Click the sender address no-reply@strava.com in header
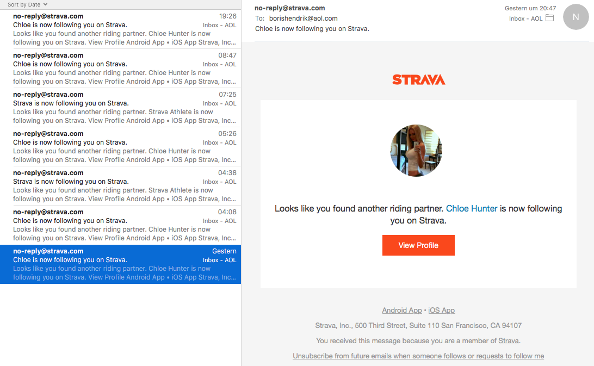The width and height of the screenshot is (594, 366). point(290,8)
